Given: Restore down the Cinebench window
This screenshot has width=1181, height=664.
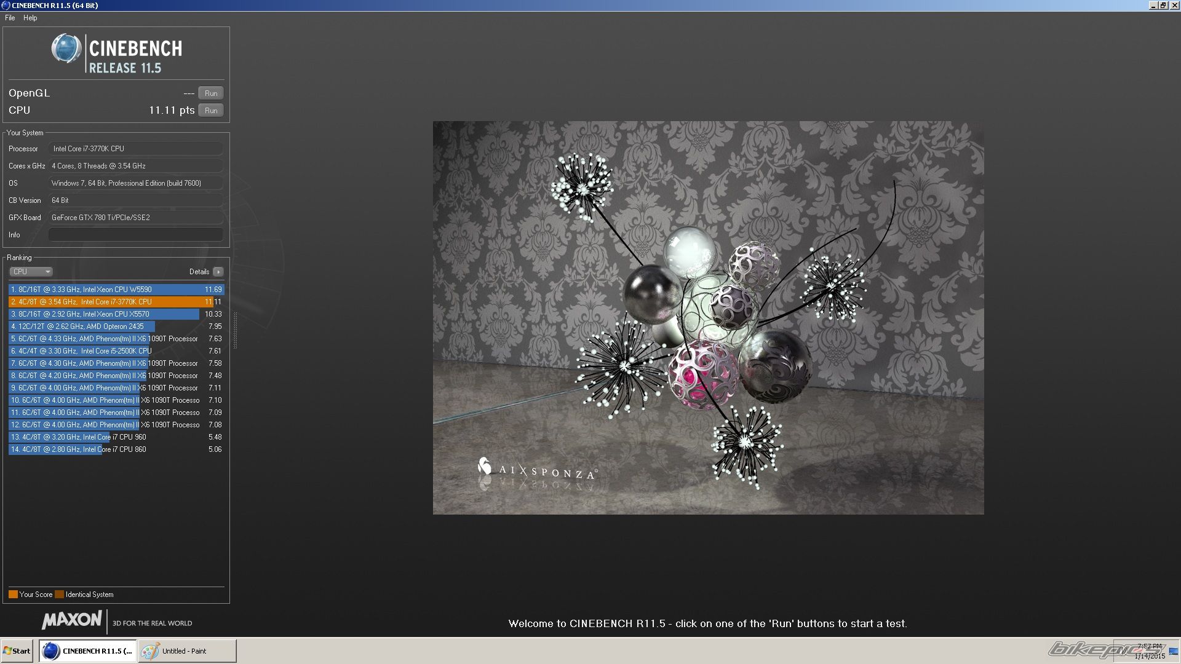Looking at the screenshot, I should pos(1163,6).
